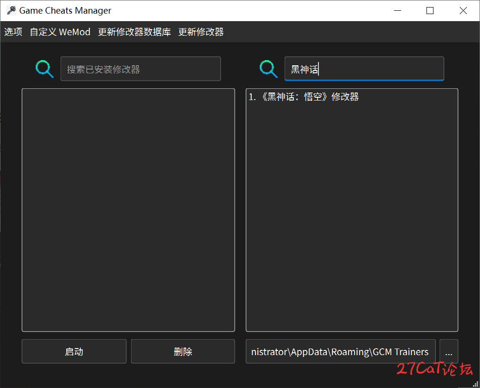The width and height of the screenshot is (480, 388).
Task: Click the Game Cheats Manager title bar icon
Action: click(x=11, y=10)
